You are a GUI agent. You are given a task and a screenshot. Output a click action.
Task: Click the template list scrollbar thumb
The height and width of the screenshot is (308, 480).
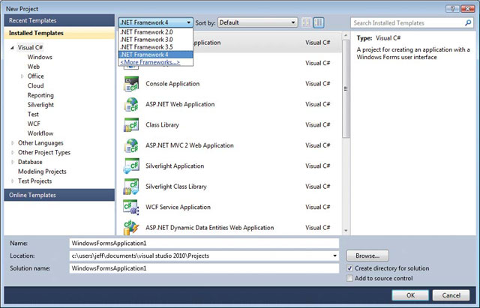(346, 88)
